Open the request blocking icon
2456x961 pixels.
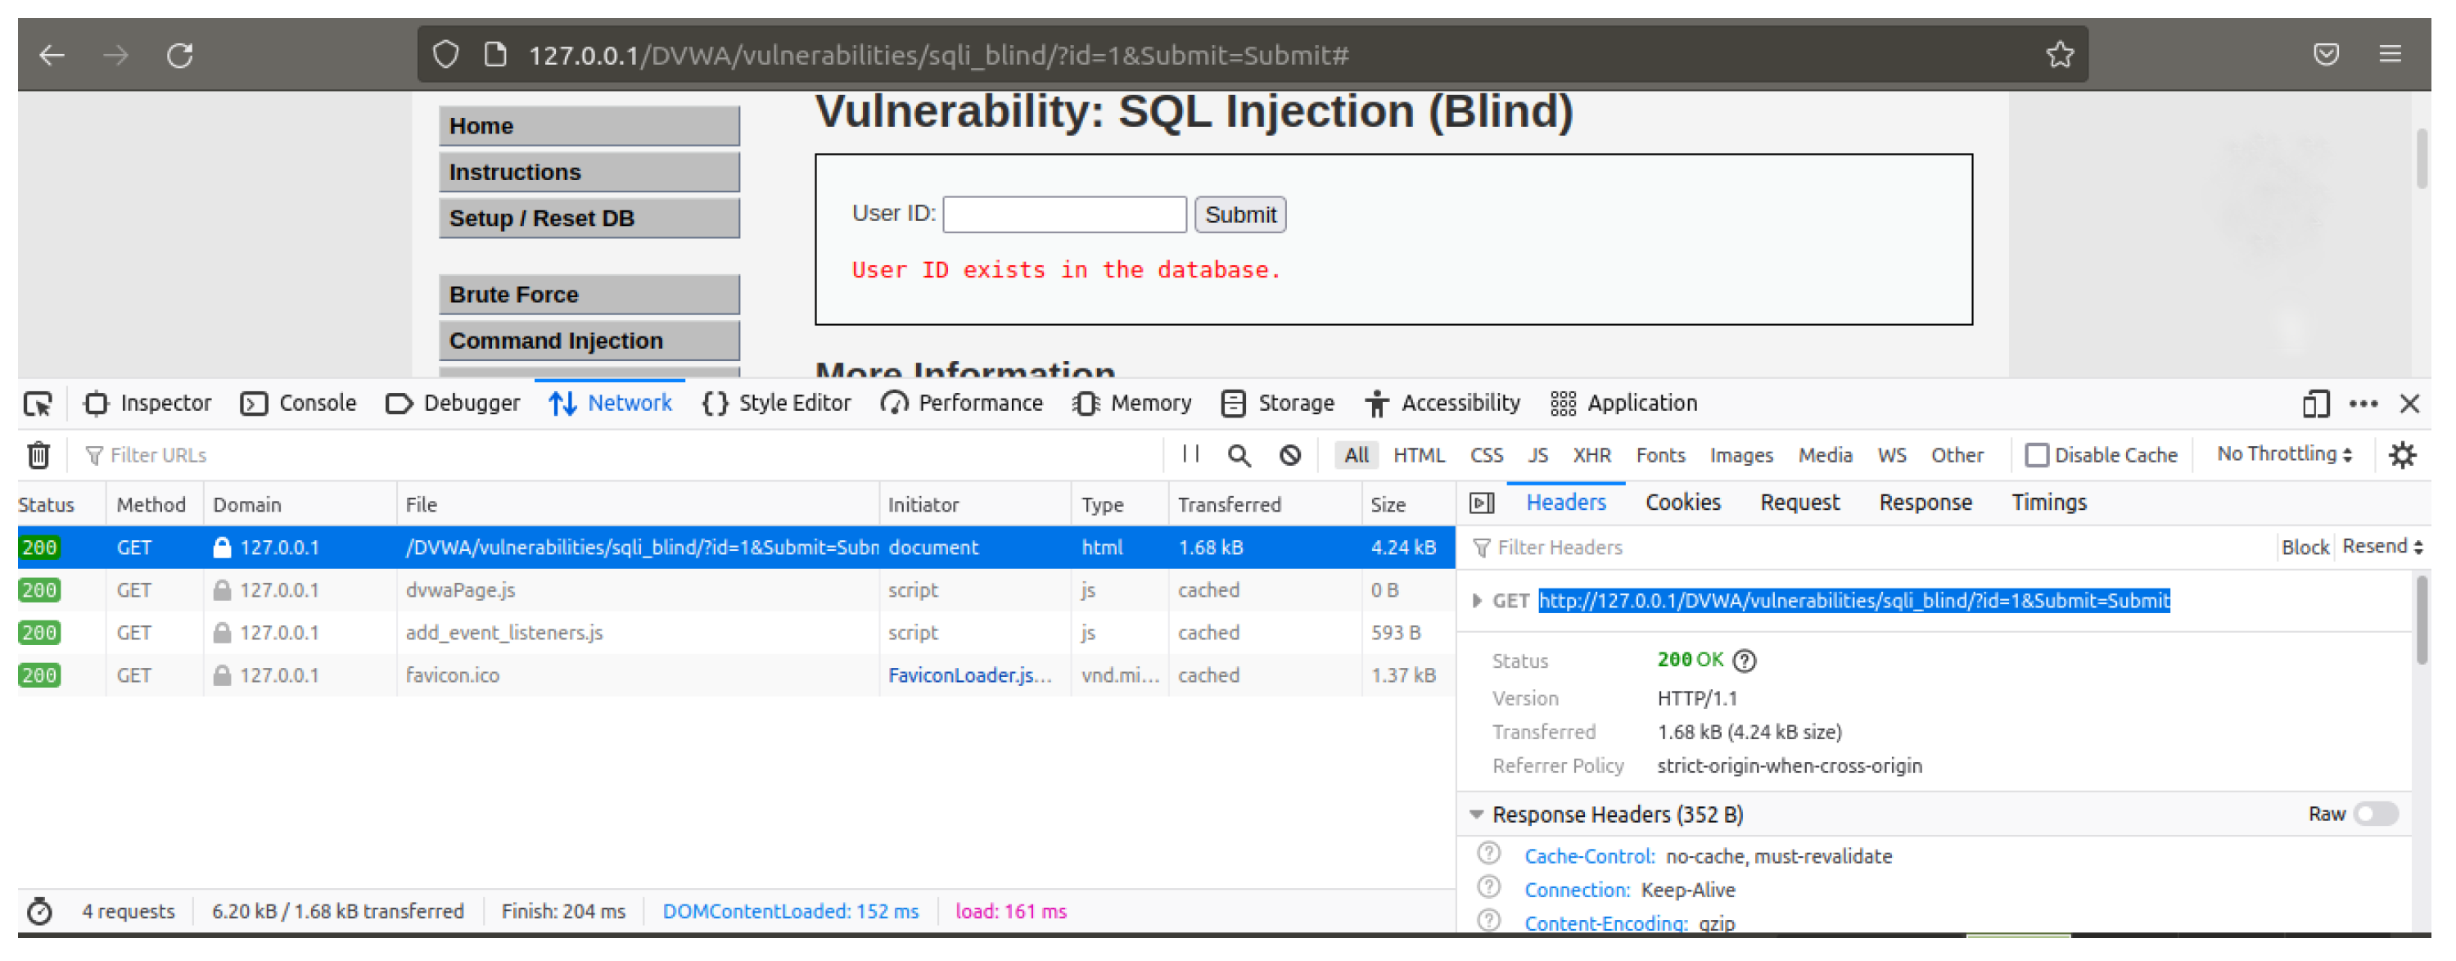[x=1289, y=456]
